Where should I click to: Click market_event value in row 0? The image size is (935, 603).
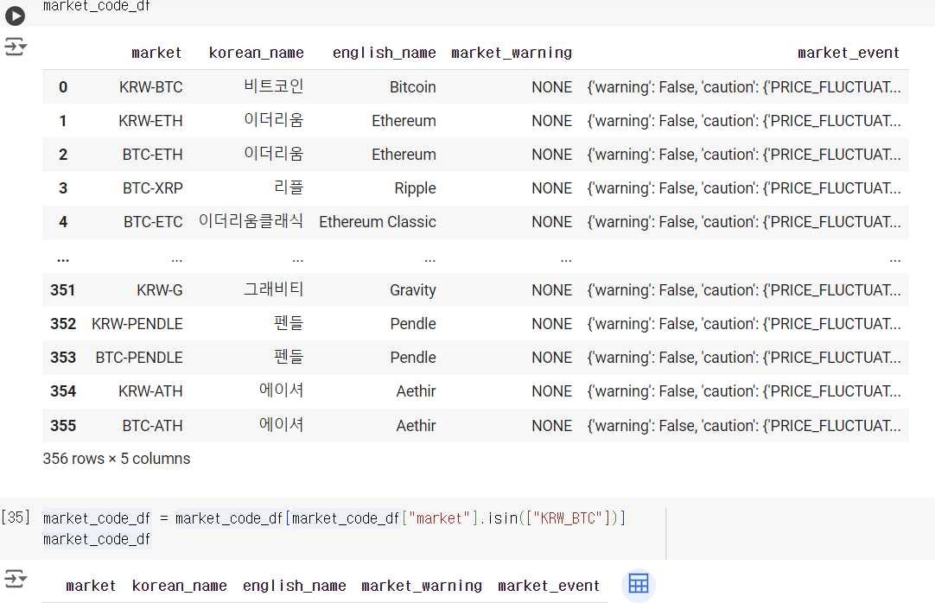743,87
